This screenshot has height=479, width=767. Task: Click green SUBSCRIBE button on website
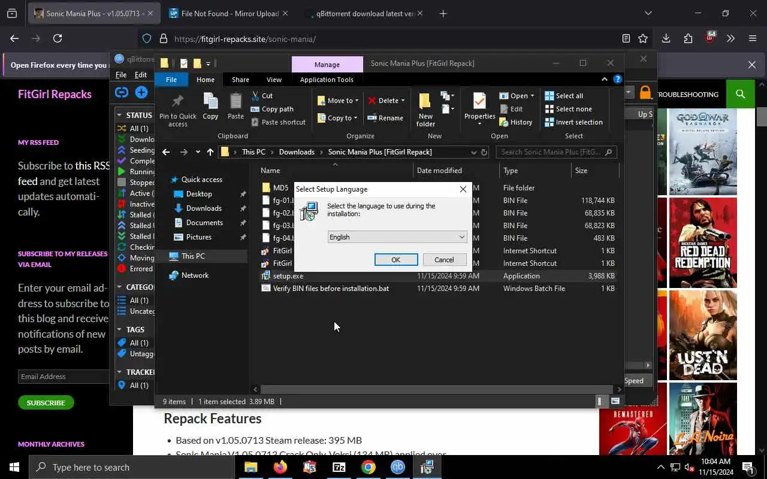(46, 402)
